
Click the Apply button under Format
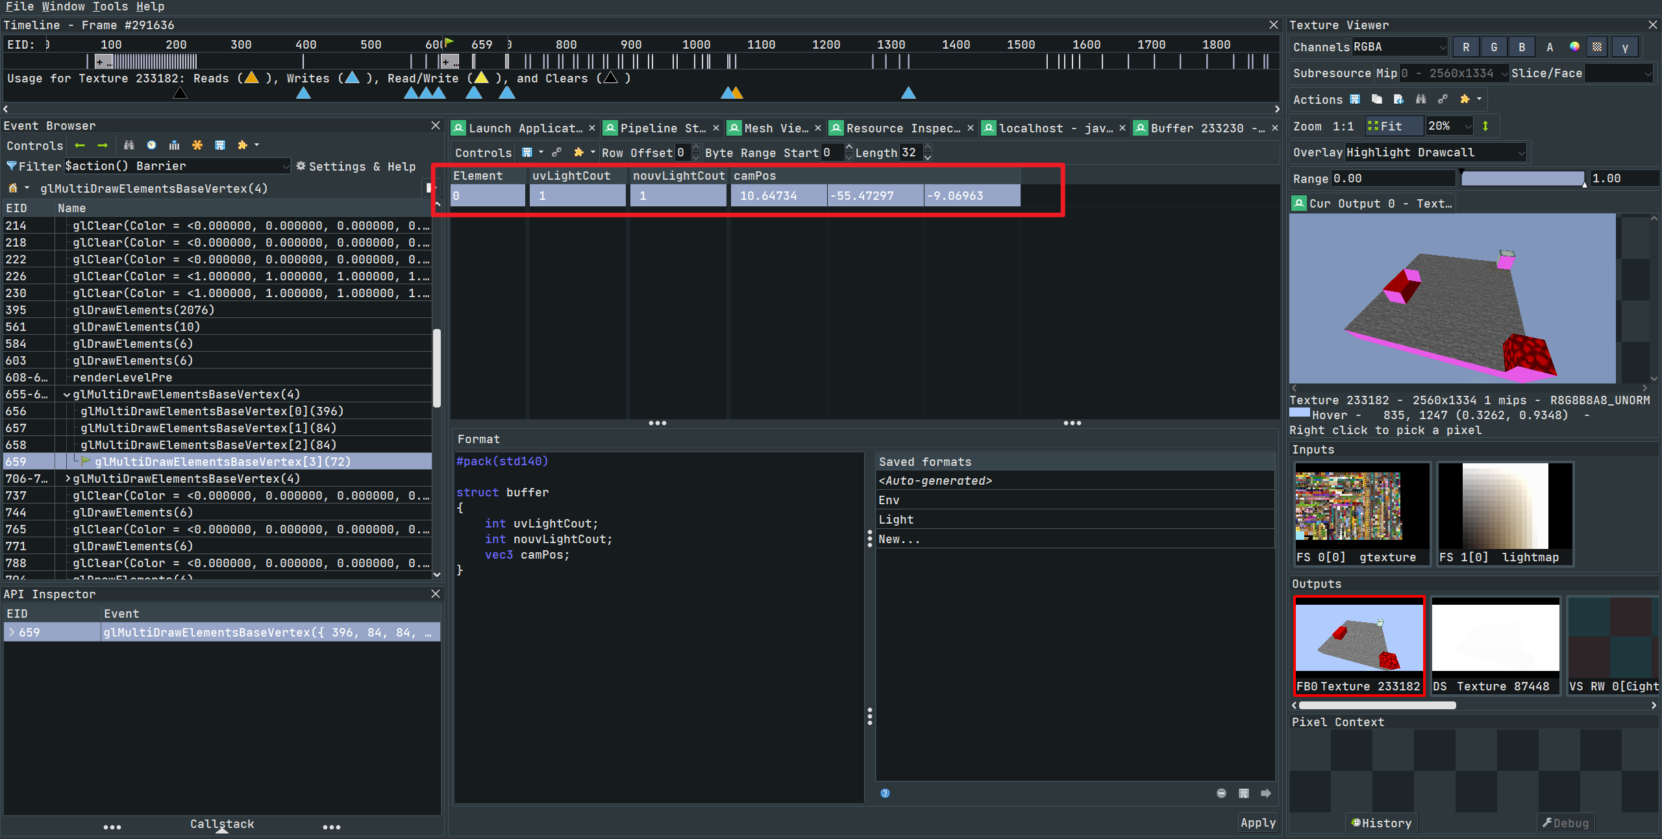(x=1258, y=822)
